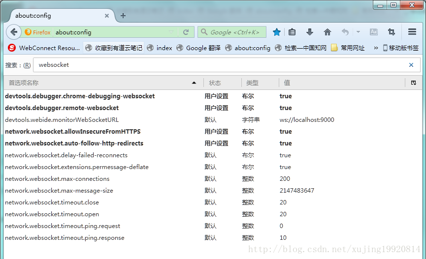Open the Google 翻译 bookmark
426x259 pixels.
tap(198, 48)
